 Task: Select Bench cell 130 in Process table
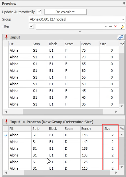pos(91,155)
